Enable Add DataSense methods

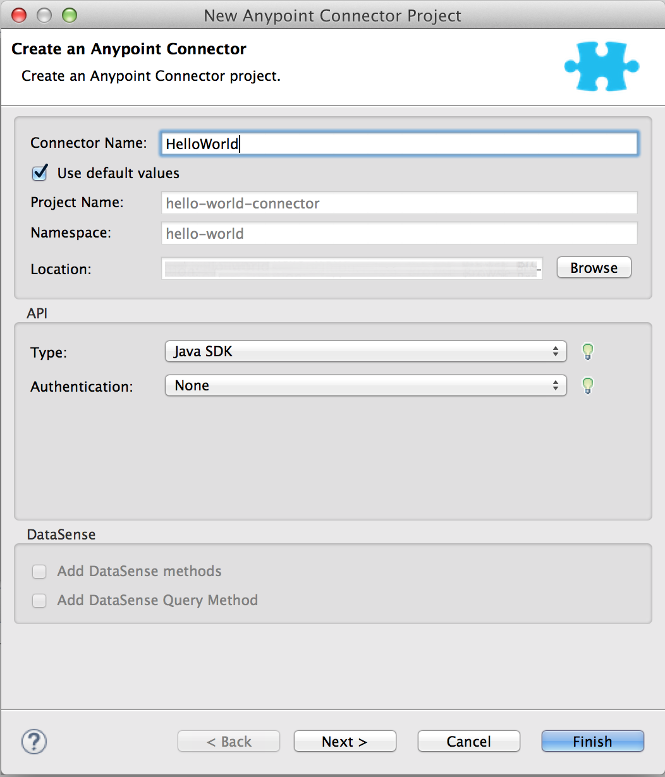39,571
